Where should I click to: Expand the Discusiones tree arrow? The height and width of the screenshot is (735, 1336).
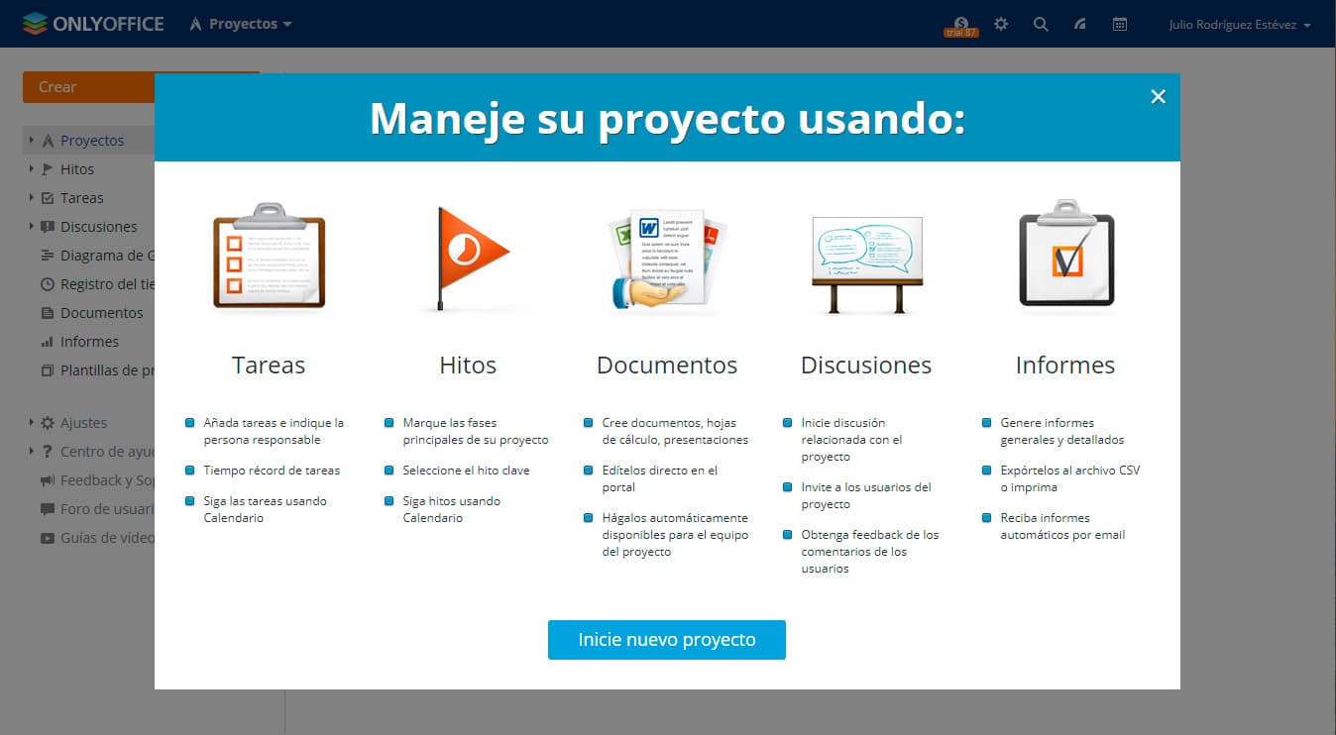pos(32,226)
